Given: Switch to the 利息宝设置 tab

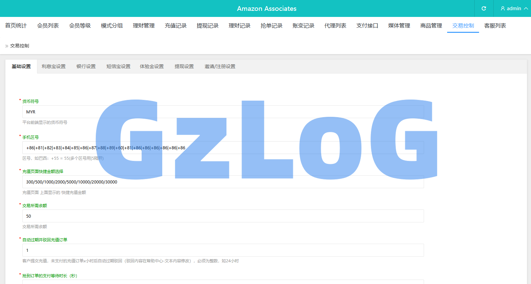Looking at the screenshot, I should pyautogui.click(x=54, y=67).
